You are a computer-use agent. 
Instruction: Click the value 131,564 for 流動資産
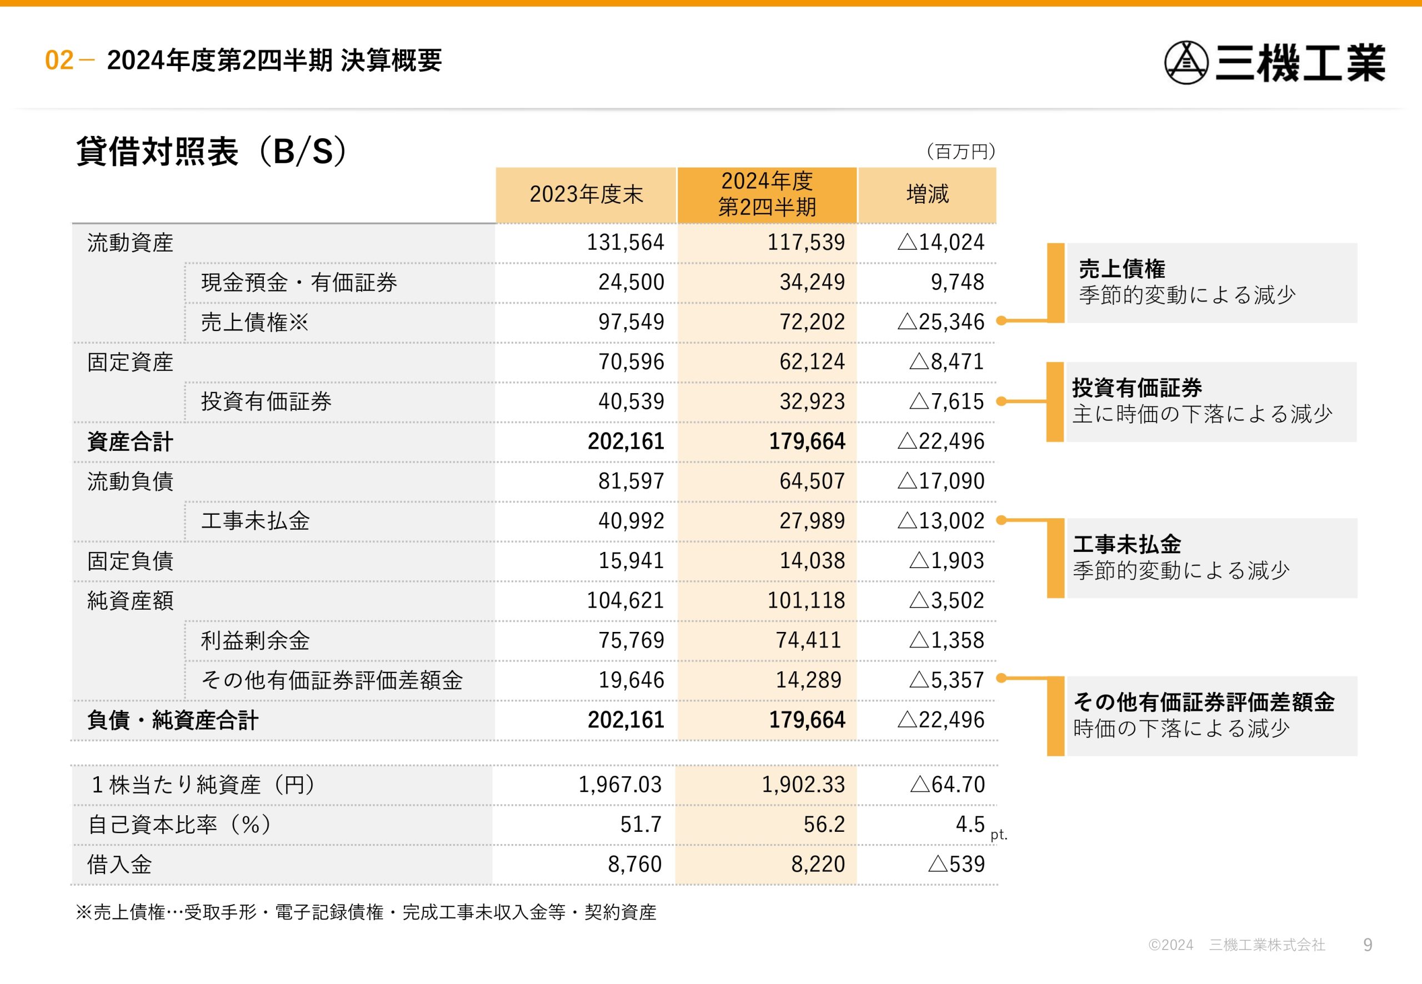(x=625, y=242)
